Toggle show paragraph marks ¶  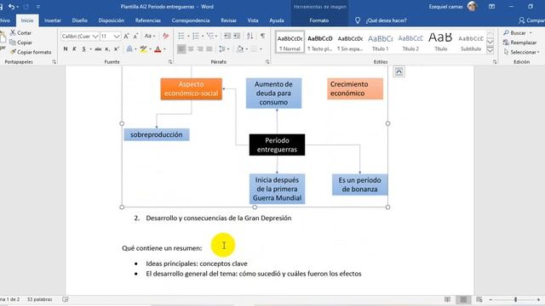[263, 36]
